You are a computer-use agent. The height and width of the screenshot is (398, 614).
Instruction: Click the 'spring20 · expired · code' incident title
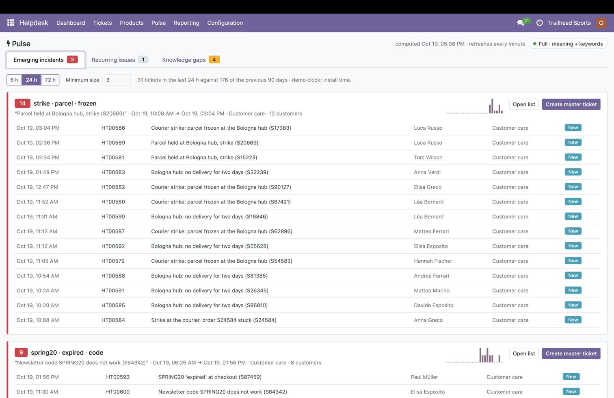click(67, 353)
